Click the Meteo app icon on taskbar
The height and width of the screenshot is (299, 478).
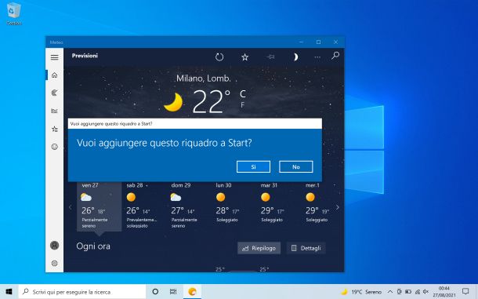[192, 292]
